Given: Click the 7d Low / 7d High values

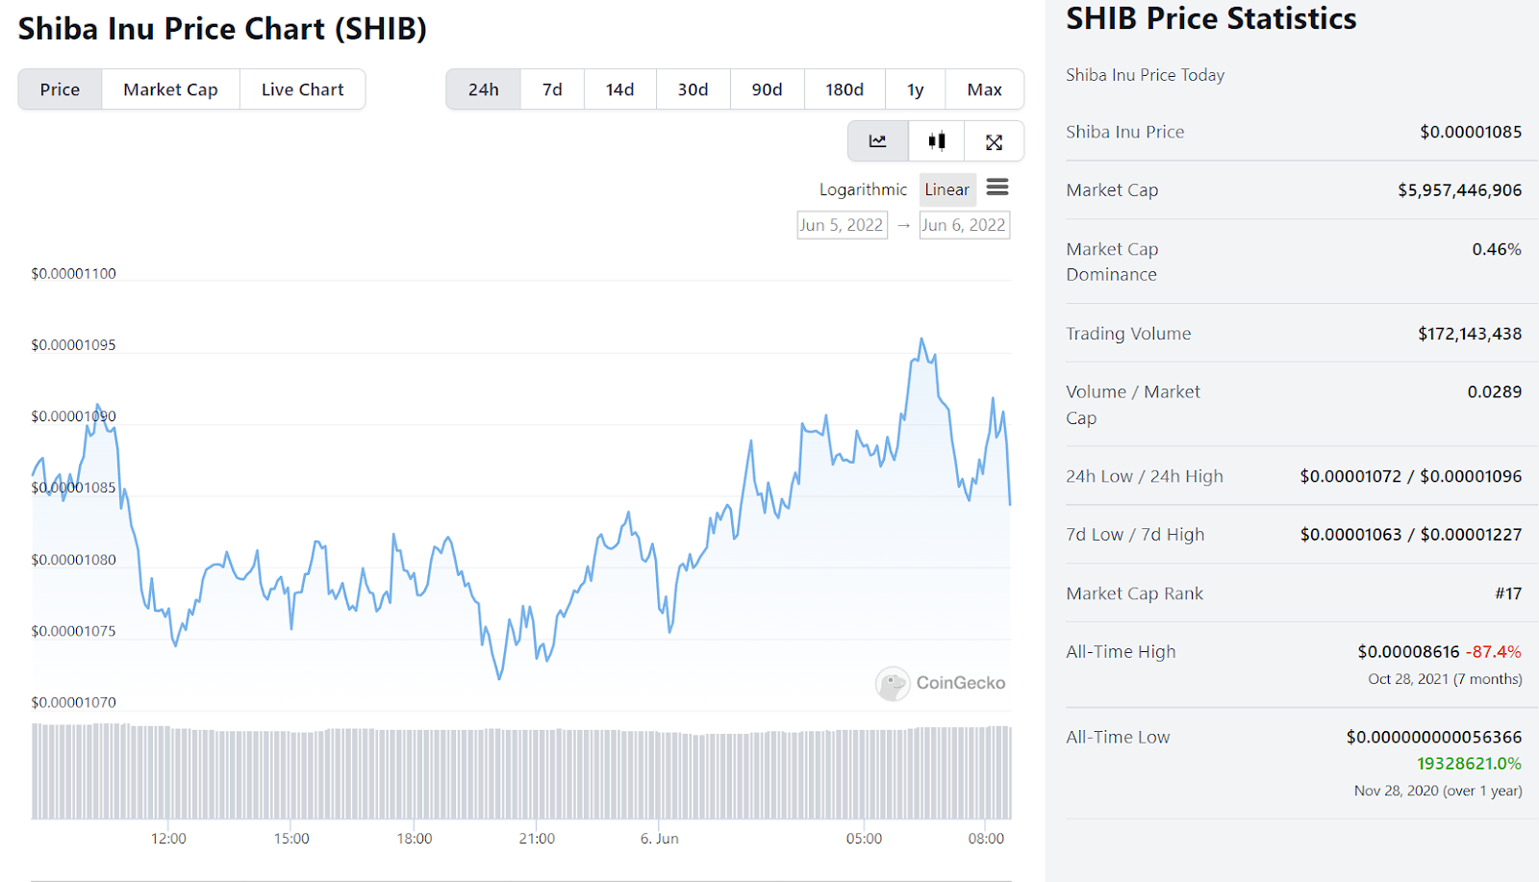Looking at the screenshot, I should coord(1411,534).
